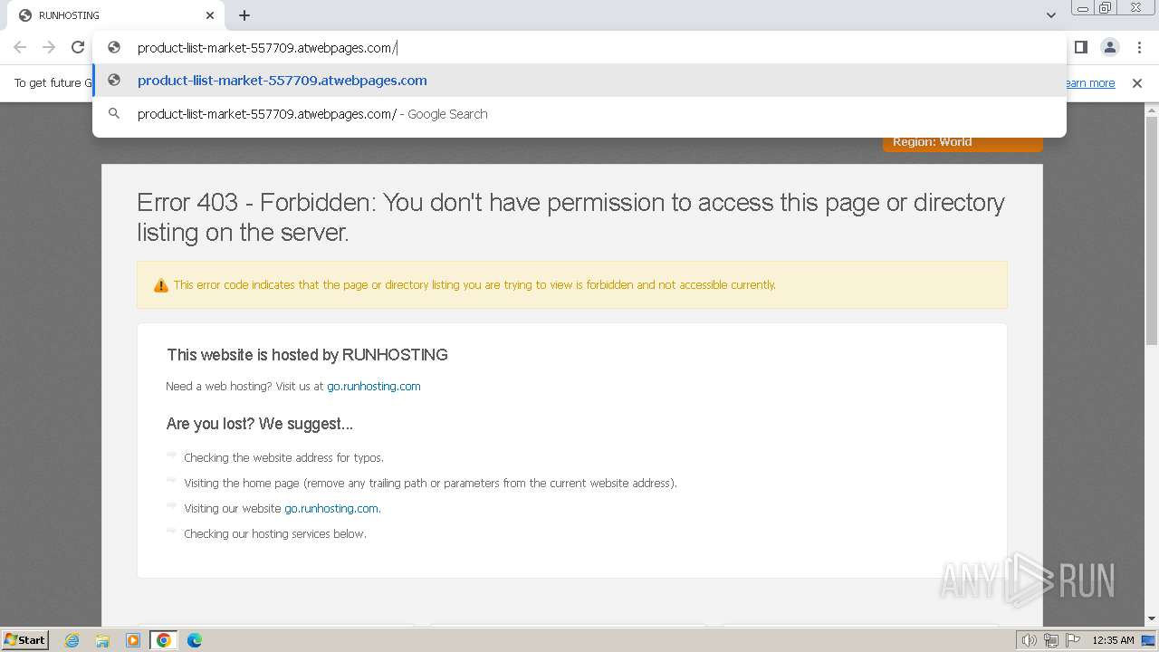Click the volume speaker tray icon
The width and height of the screenshot is (1159, 652).
(1030, 640)
